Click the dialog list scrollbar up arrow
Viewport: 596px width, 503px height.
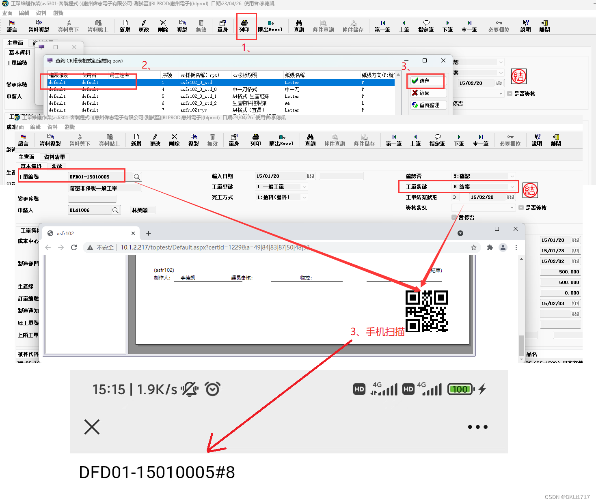[x=399, y=75]
